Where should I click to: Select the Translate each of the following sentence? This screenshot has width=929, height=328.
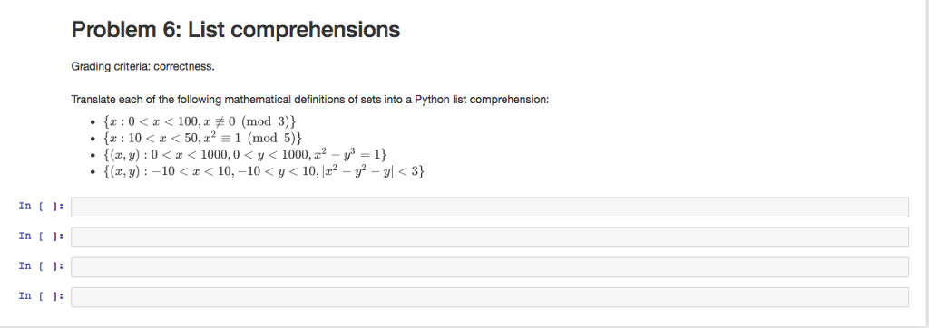(x=310, y=100)
